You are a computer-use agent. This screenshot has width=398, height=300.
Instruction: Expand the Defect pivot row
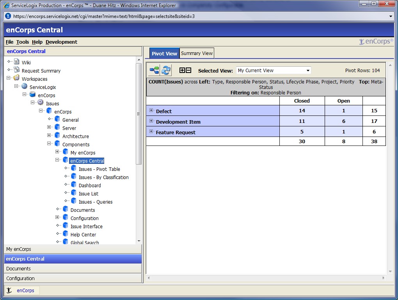coord(151,110)
